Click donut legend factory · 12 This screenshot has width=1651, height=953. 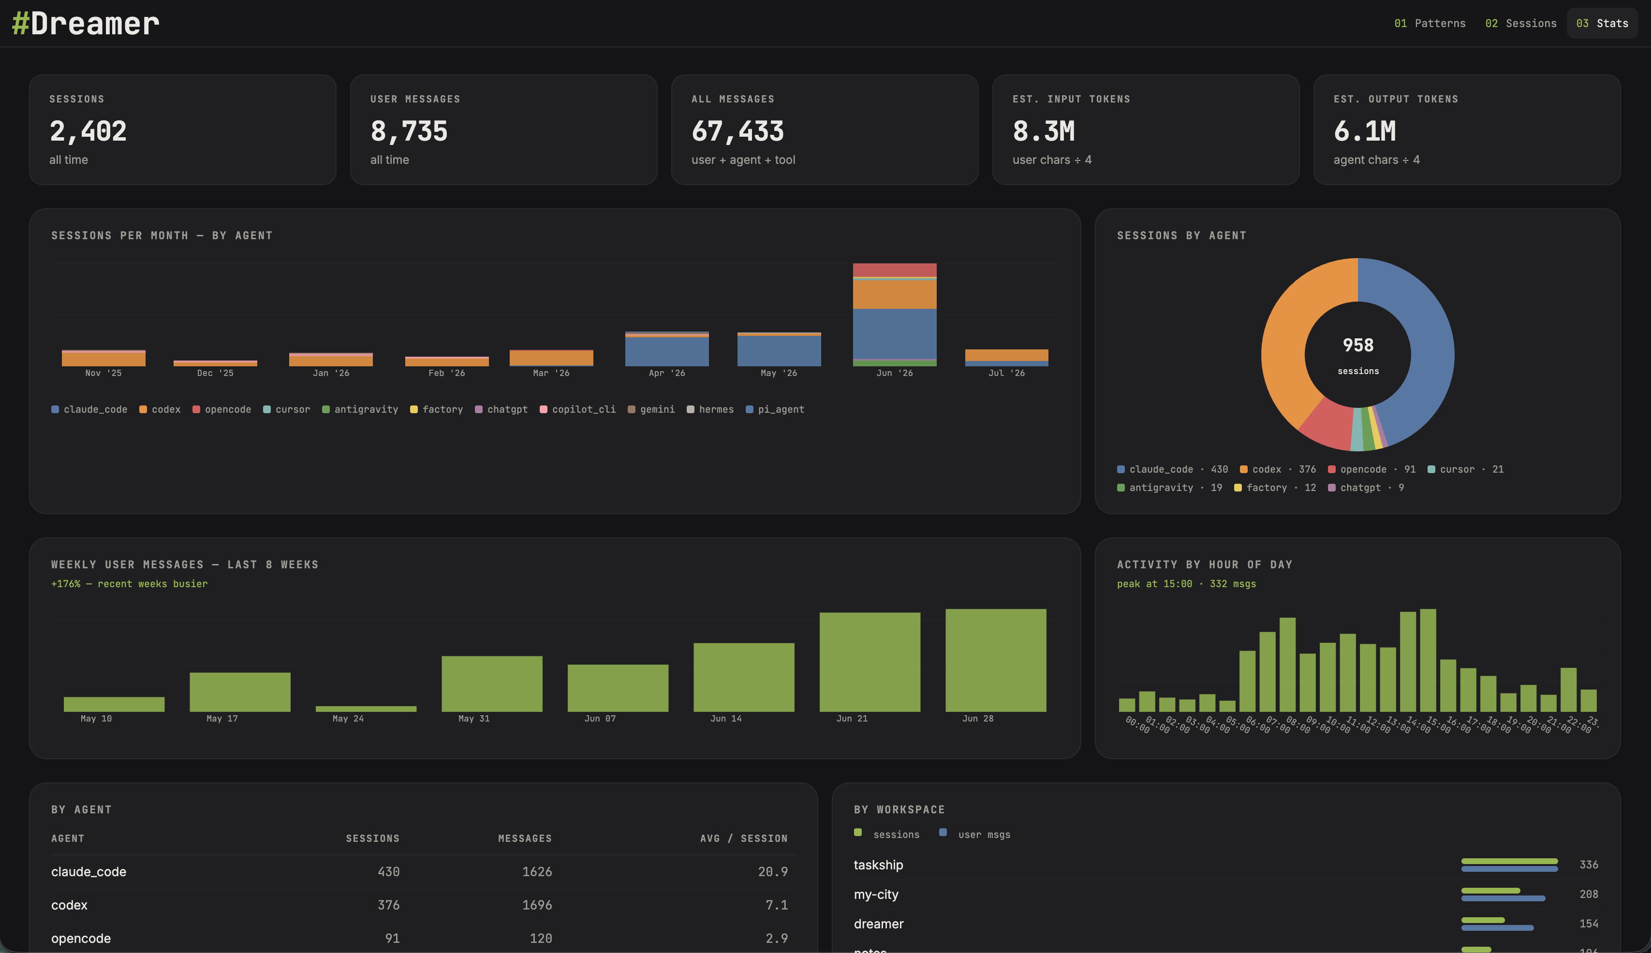[x=1275, y=488]
